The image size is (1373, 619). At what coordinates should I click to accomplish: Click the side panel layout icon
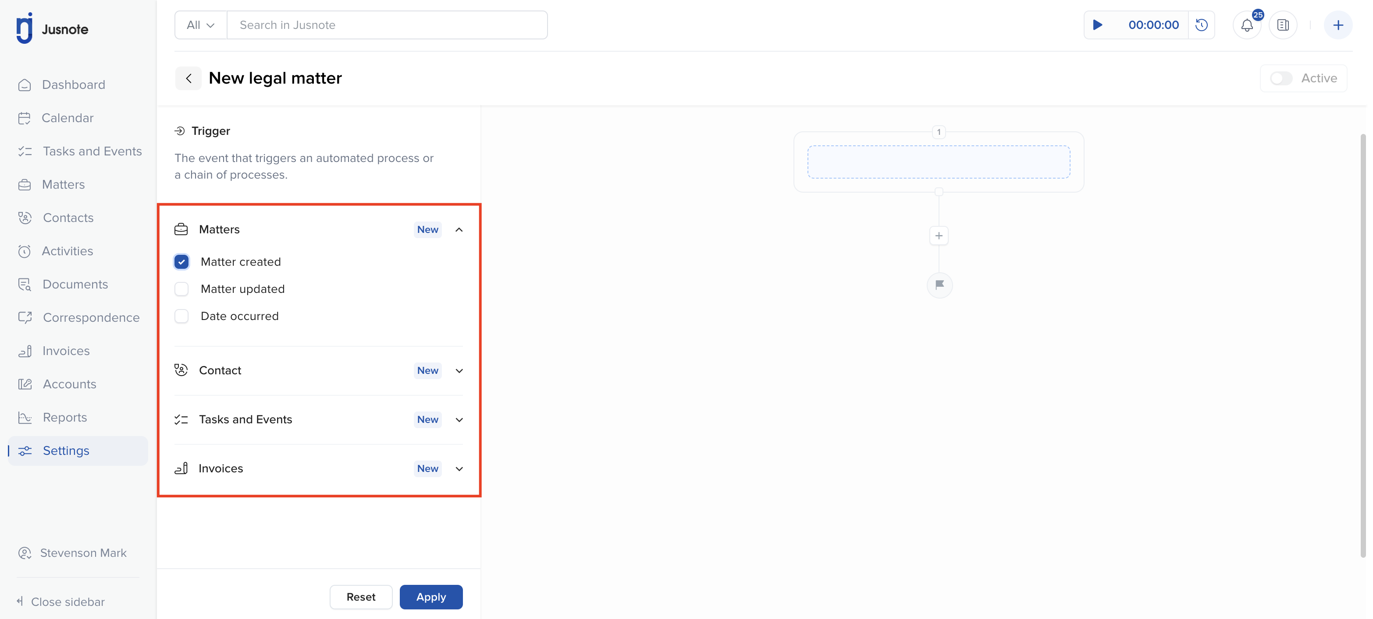point(1283,25)
